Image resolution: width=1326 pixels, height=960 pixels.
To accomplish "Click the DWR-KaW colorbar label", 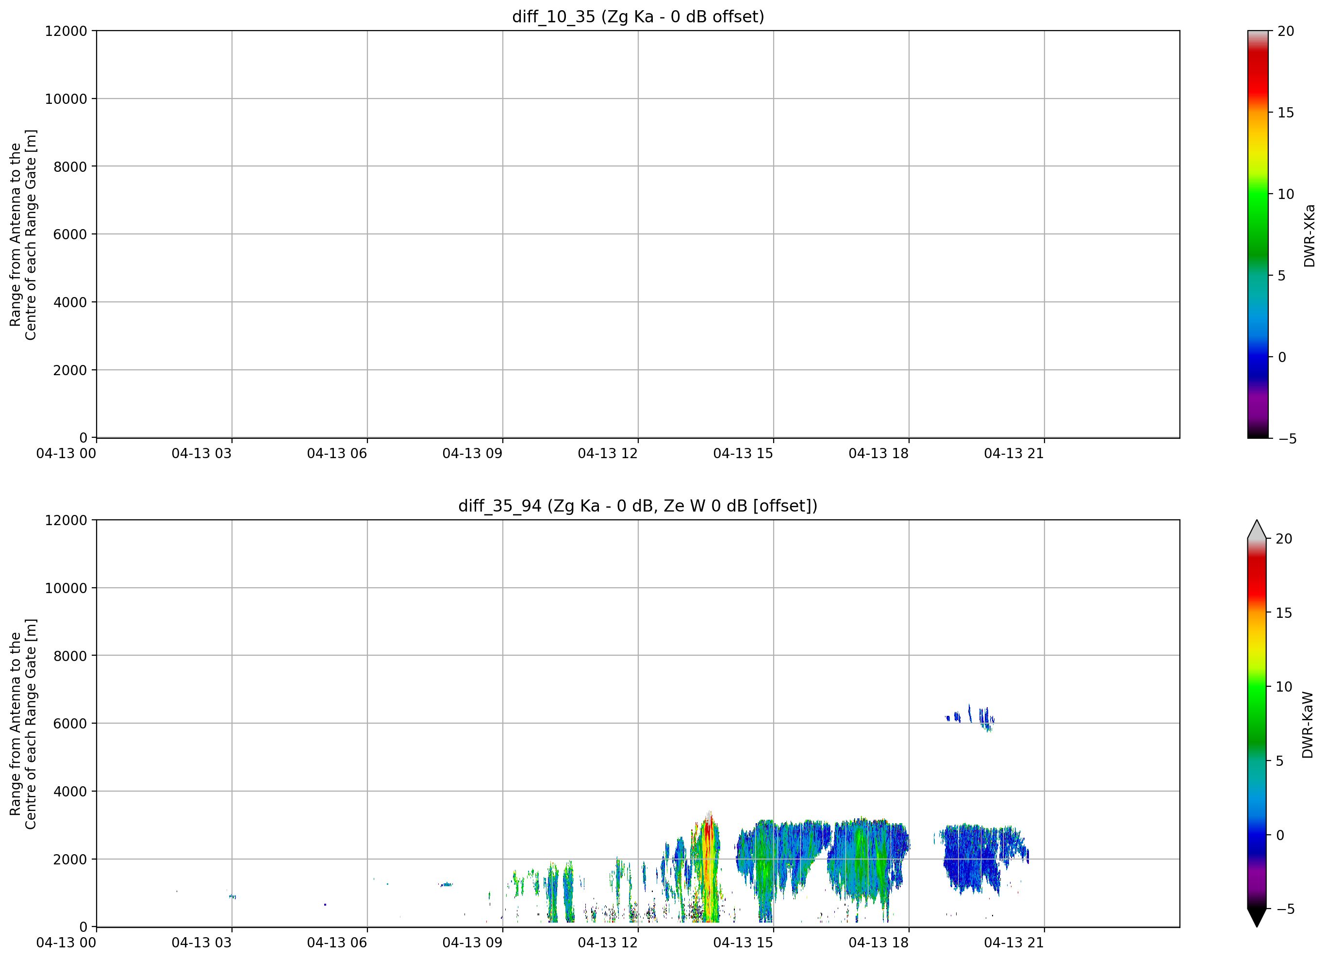I will (1308, 726).
